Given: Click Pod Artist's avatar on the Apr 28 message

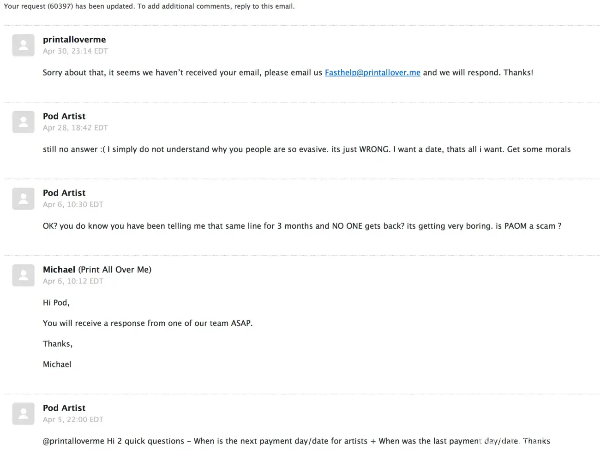Looking at the screenshot, I should 23,122.
